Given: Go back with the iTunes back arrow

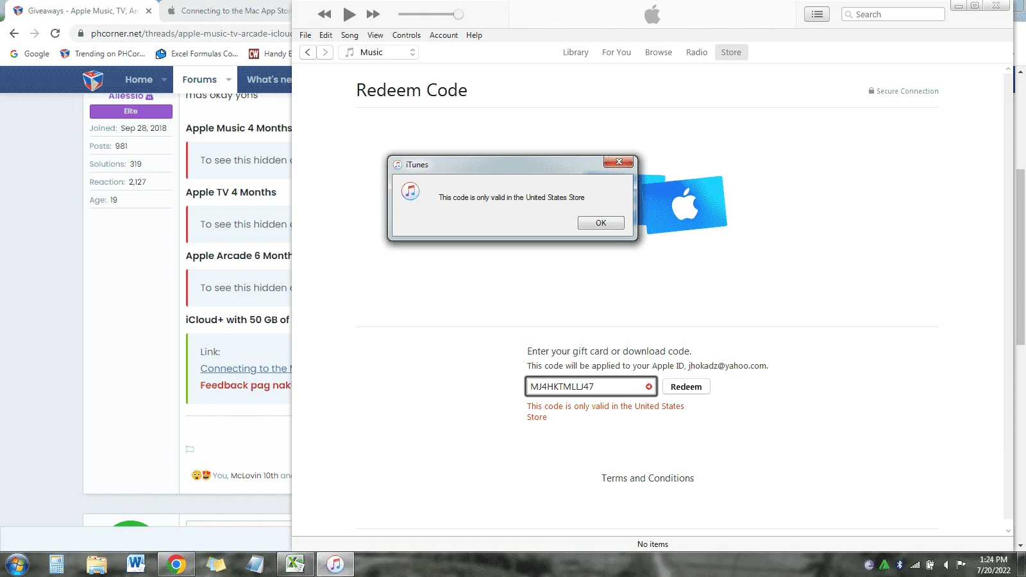Looking at the screenshot, I should [308, 53].
